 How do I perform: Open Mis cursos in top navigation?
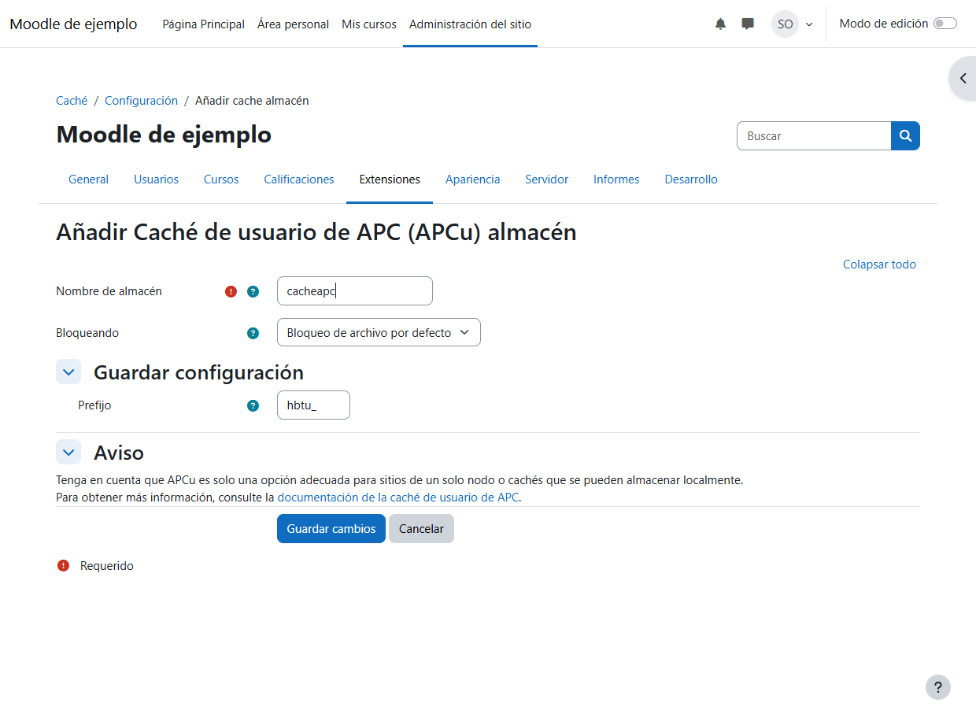point(369,24)
